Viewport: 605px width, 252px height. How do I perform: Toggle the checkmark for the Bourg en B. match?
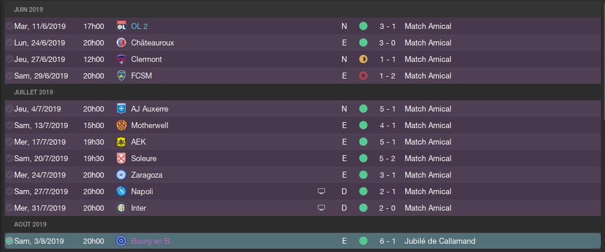click(9, 241)
